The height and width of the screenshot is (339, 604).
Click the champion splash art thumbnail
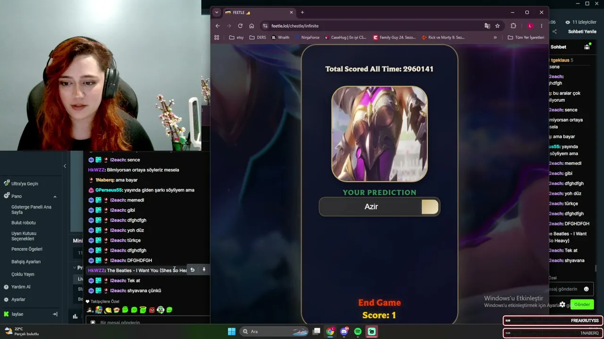(379, 134)
